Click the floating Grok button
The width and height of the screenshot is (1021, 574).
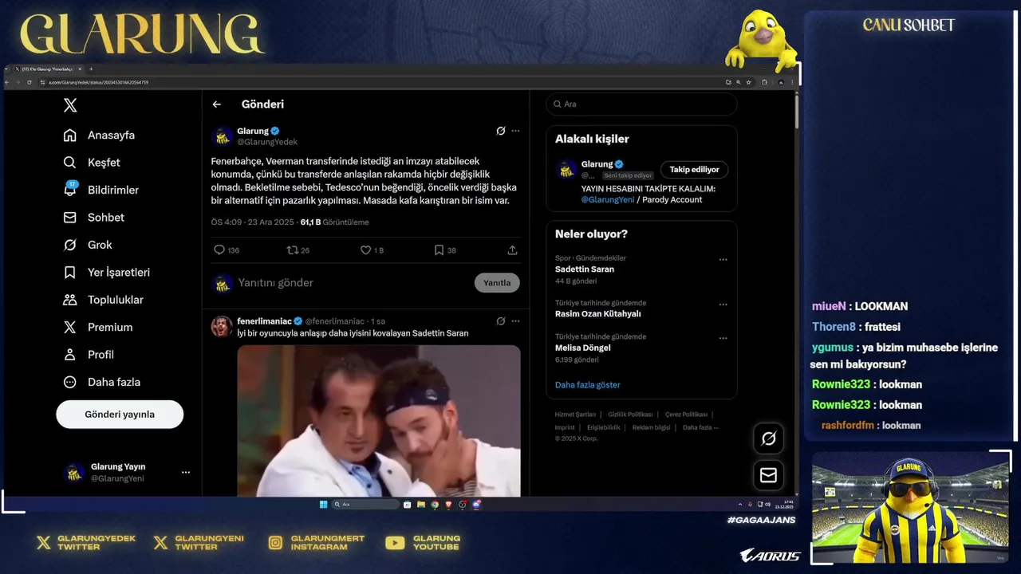click(x=768, y=438)
